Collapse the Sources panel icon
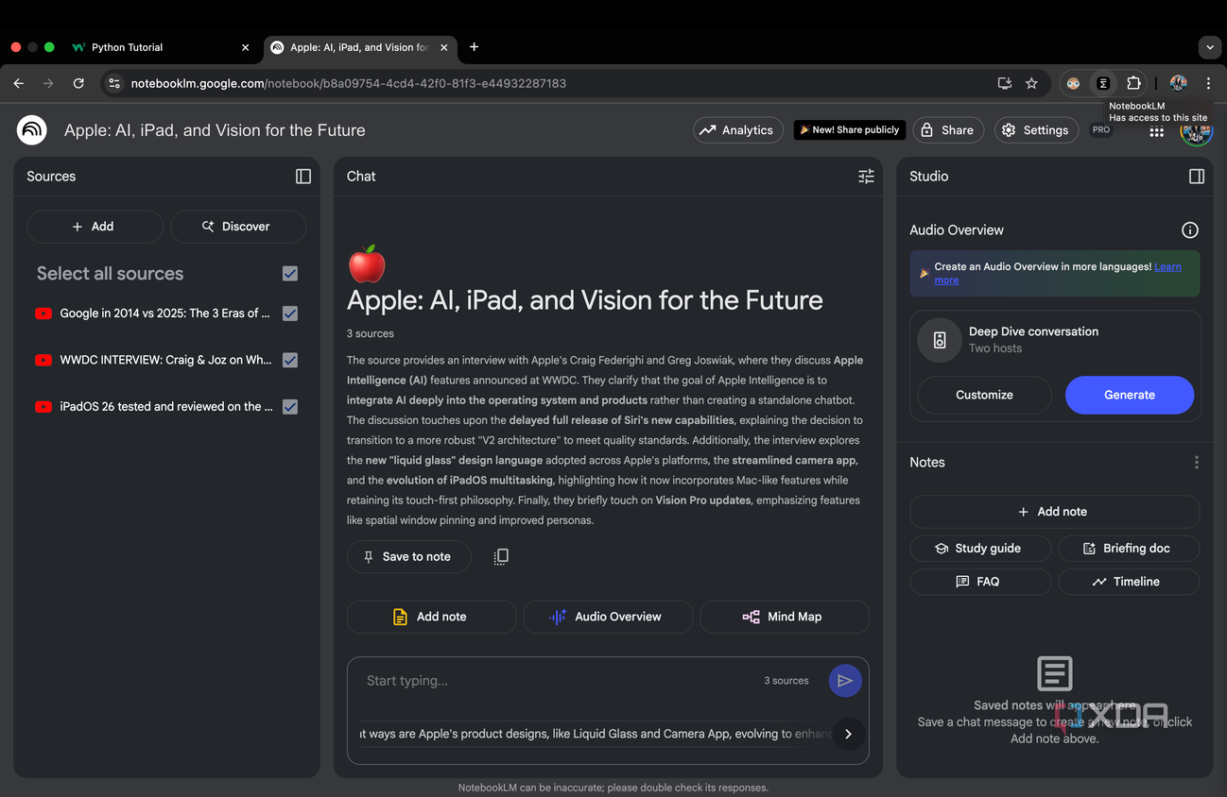1227x797 pixels. point(303,177)
